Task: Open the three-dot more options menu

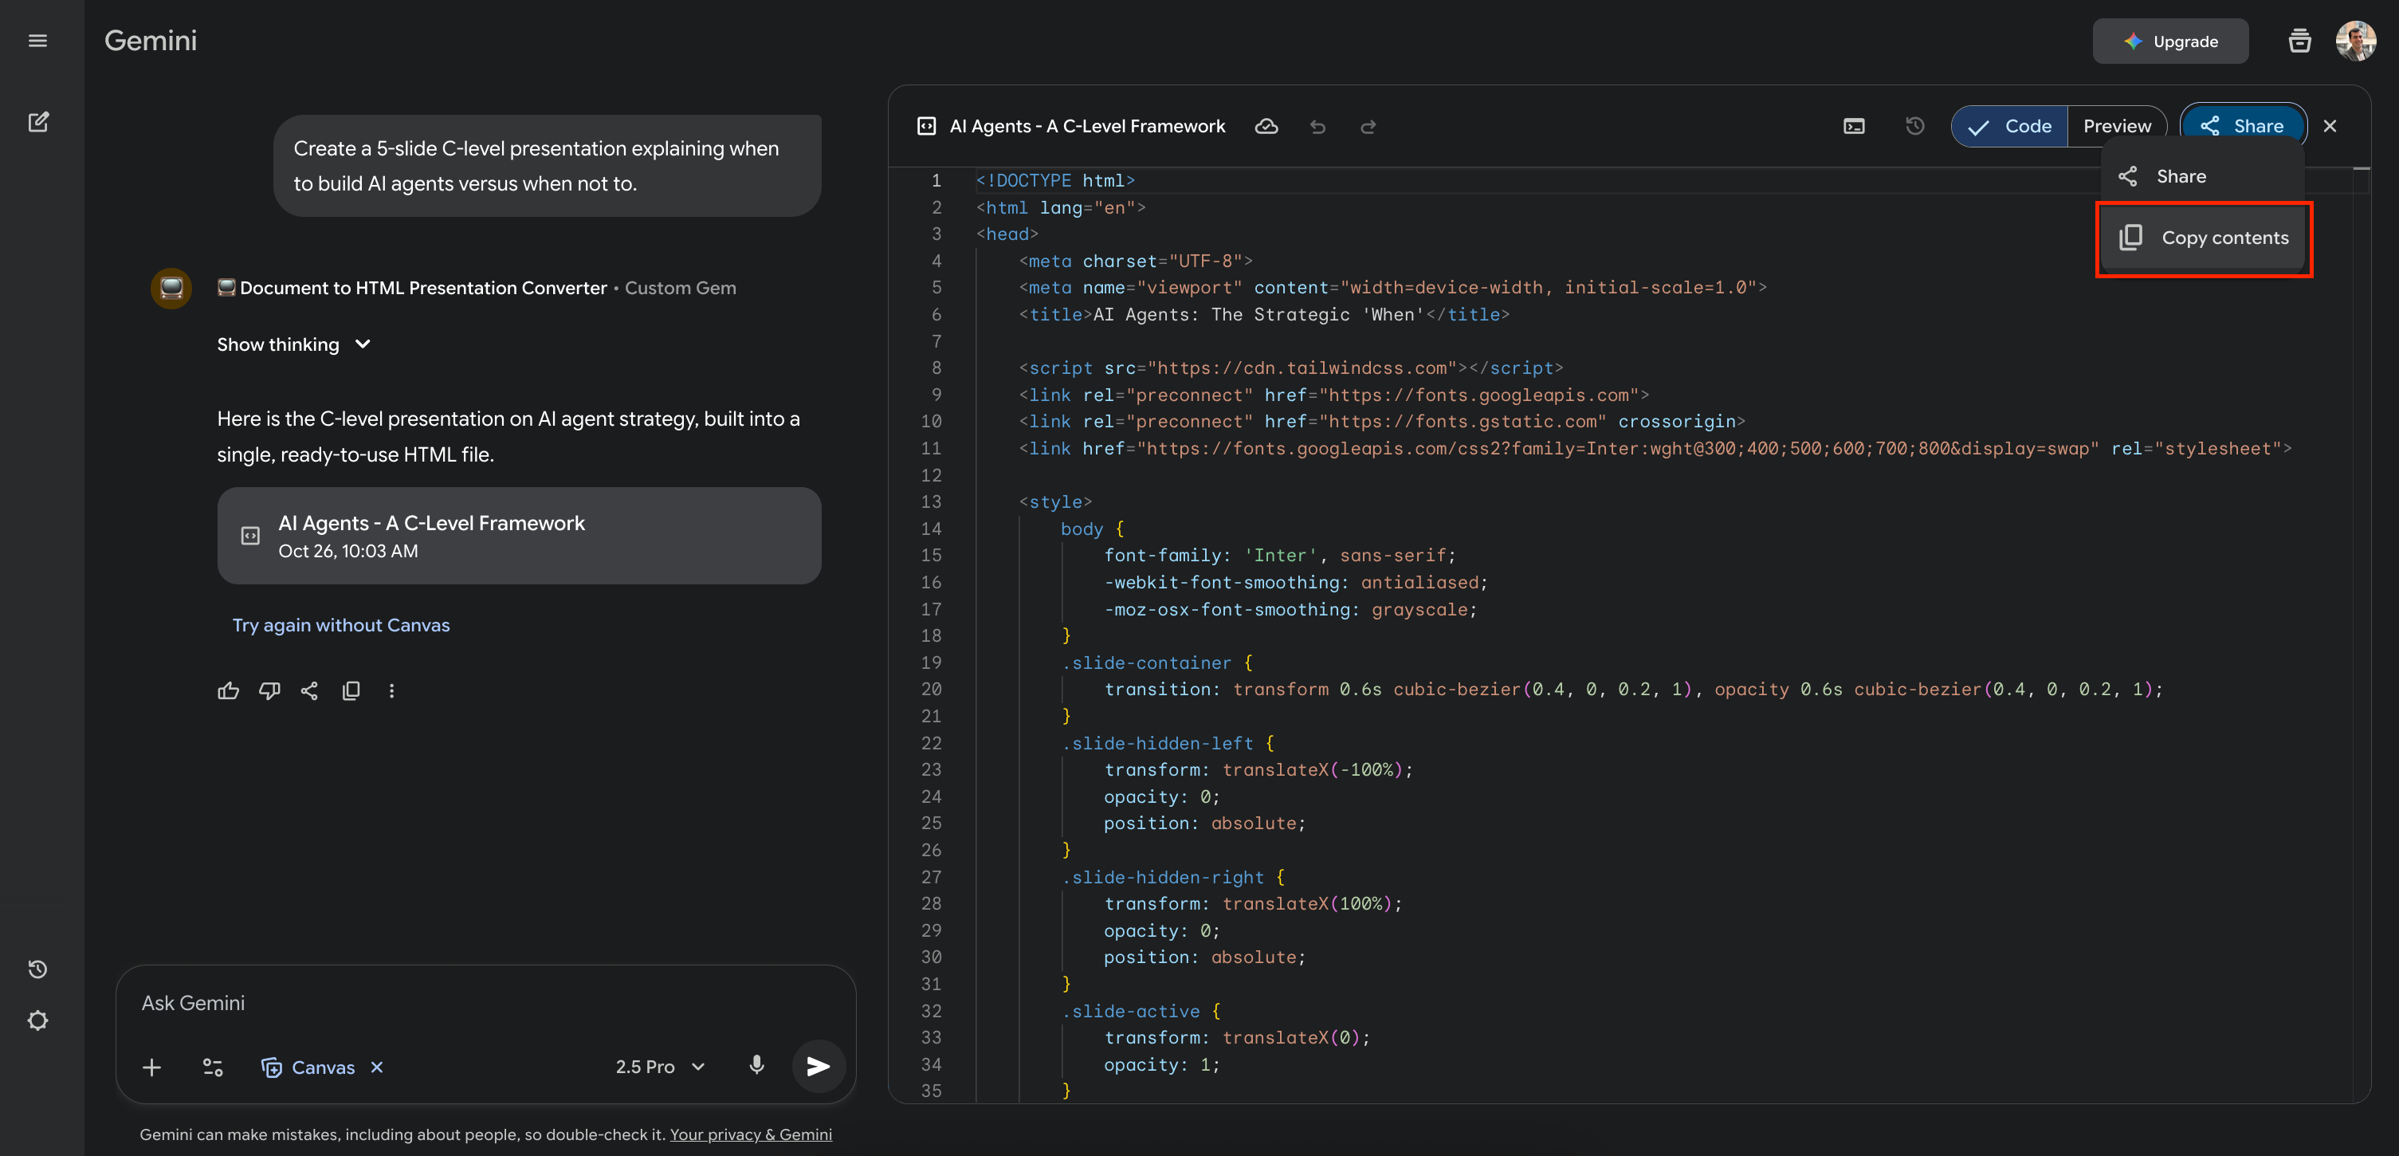Action: (391, 690)
